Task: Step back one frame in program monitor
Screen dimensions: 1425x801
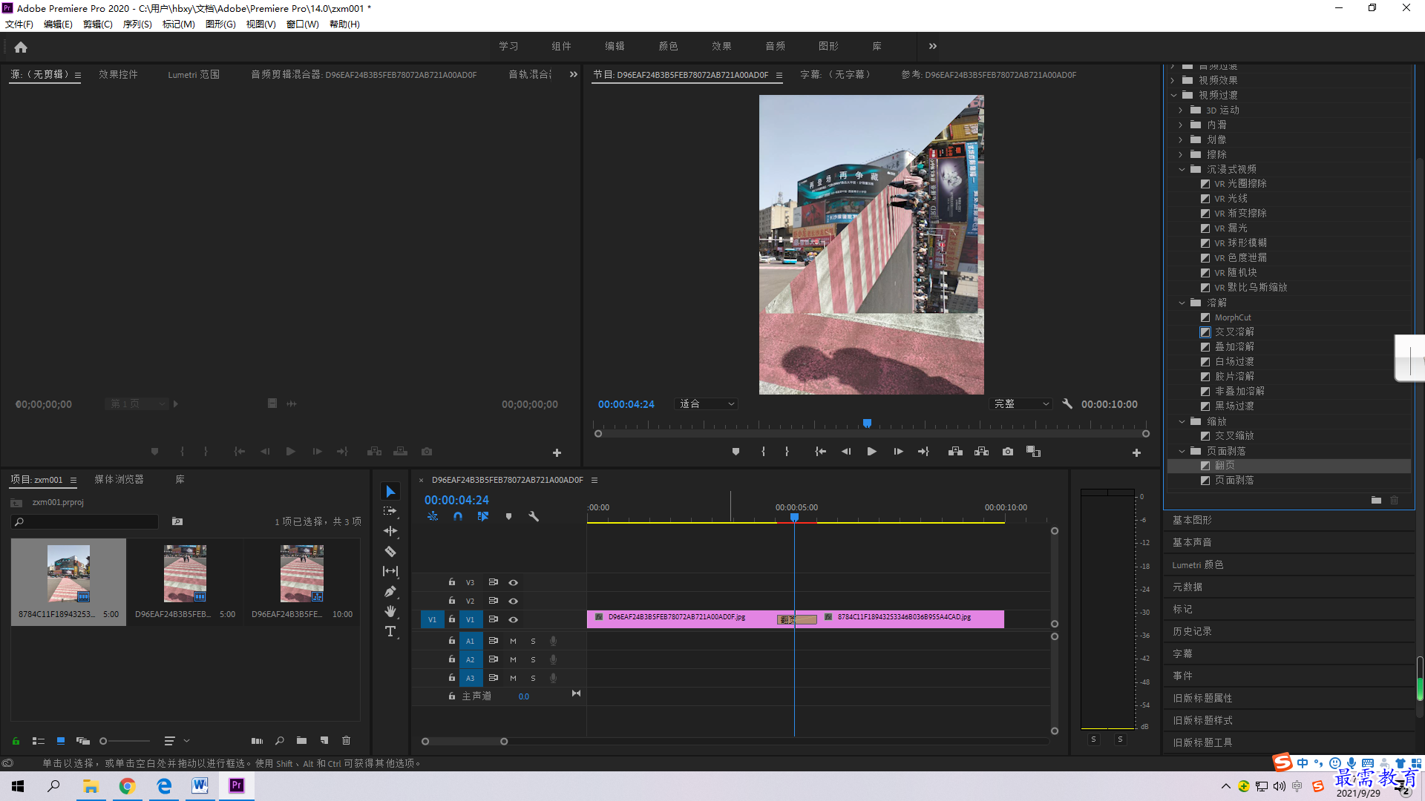Action: tap(846, 452)
